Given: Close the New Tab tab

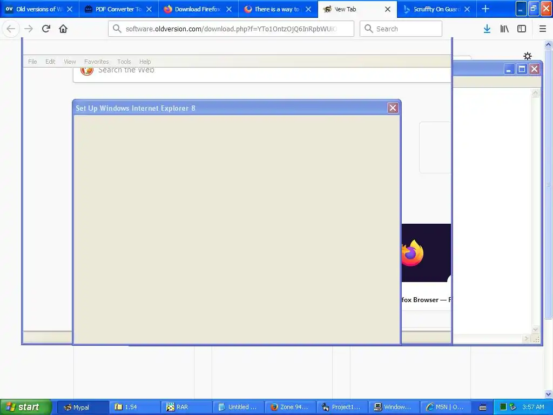Looking at the screenshot, I should pos(388,9).
